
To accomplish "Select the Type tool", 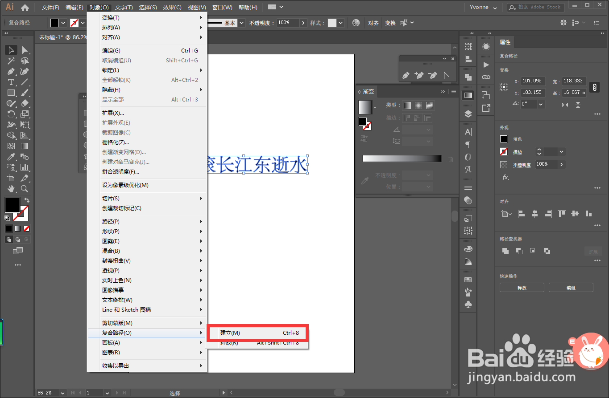I will (x=11, y=82).
